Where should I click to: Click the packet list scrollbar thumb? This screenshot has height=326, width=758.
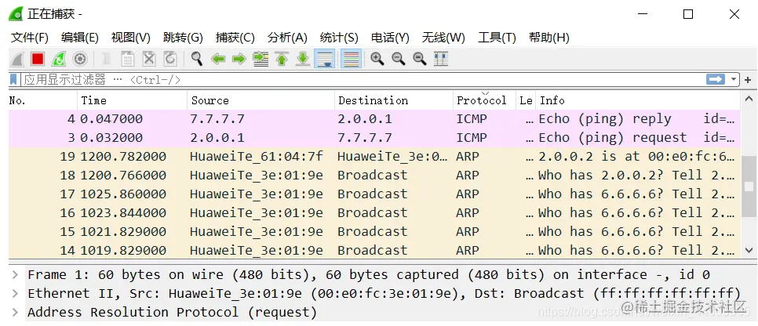(749, 187)
